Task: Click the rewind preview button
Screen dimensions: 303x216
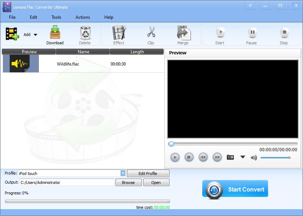Action: point(203,157)
